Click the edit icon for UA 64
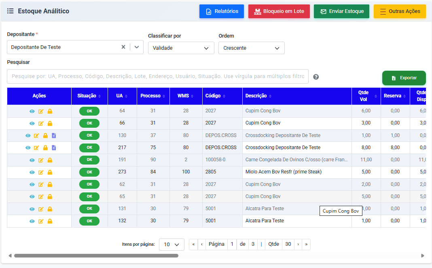Image resolution: width=432 pixels, height=268 pixels. pos(41,111)
